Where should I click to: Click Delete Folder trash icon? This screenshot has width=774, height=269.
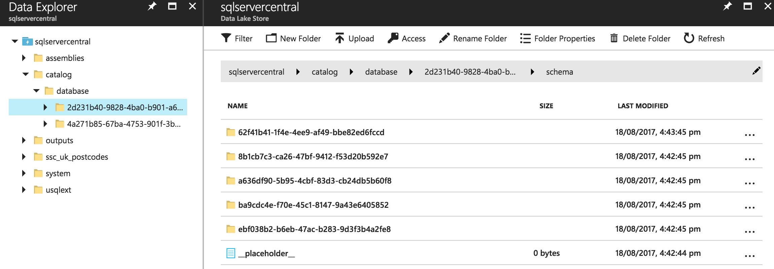(x=614, y=38)
